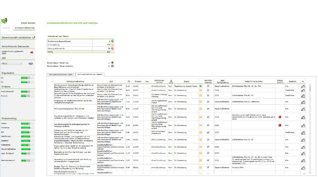This screenshot has width=318, height=177.
Task: Open the Produktbereich filter bar
Action: pos(25,92)
